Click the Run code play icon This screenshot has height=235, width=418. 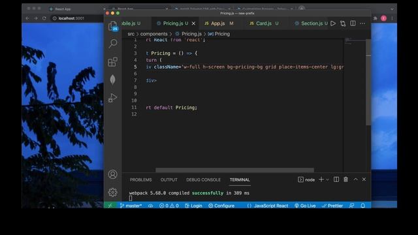coord(333,23)
